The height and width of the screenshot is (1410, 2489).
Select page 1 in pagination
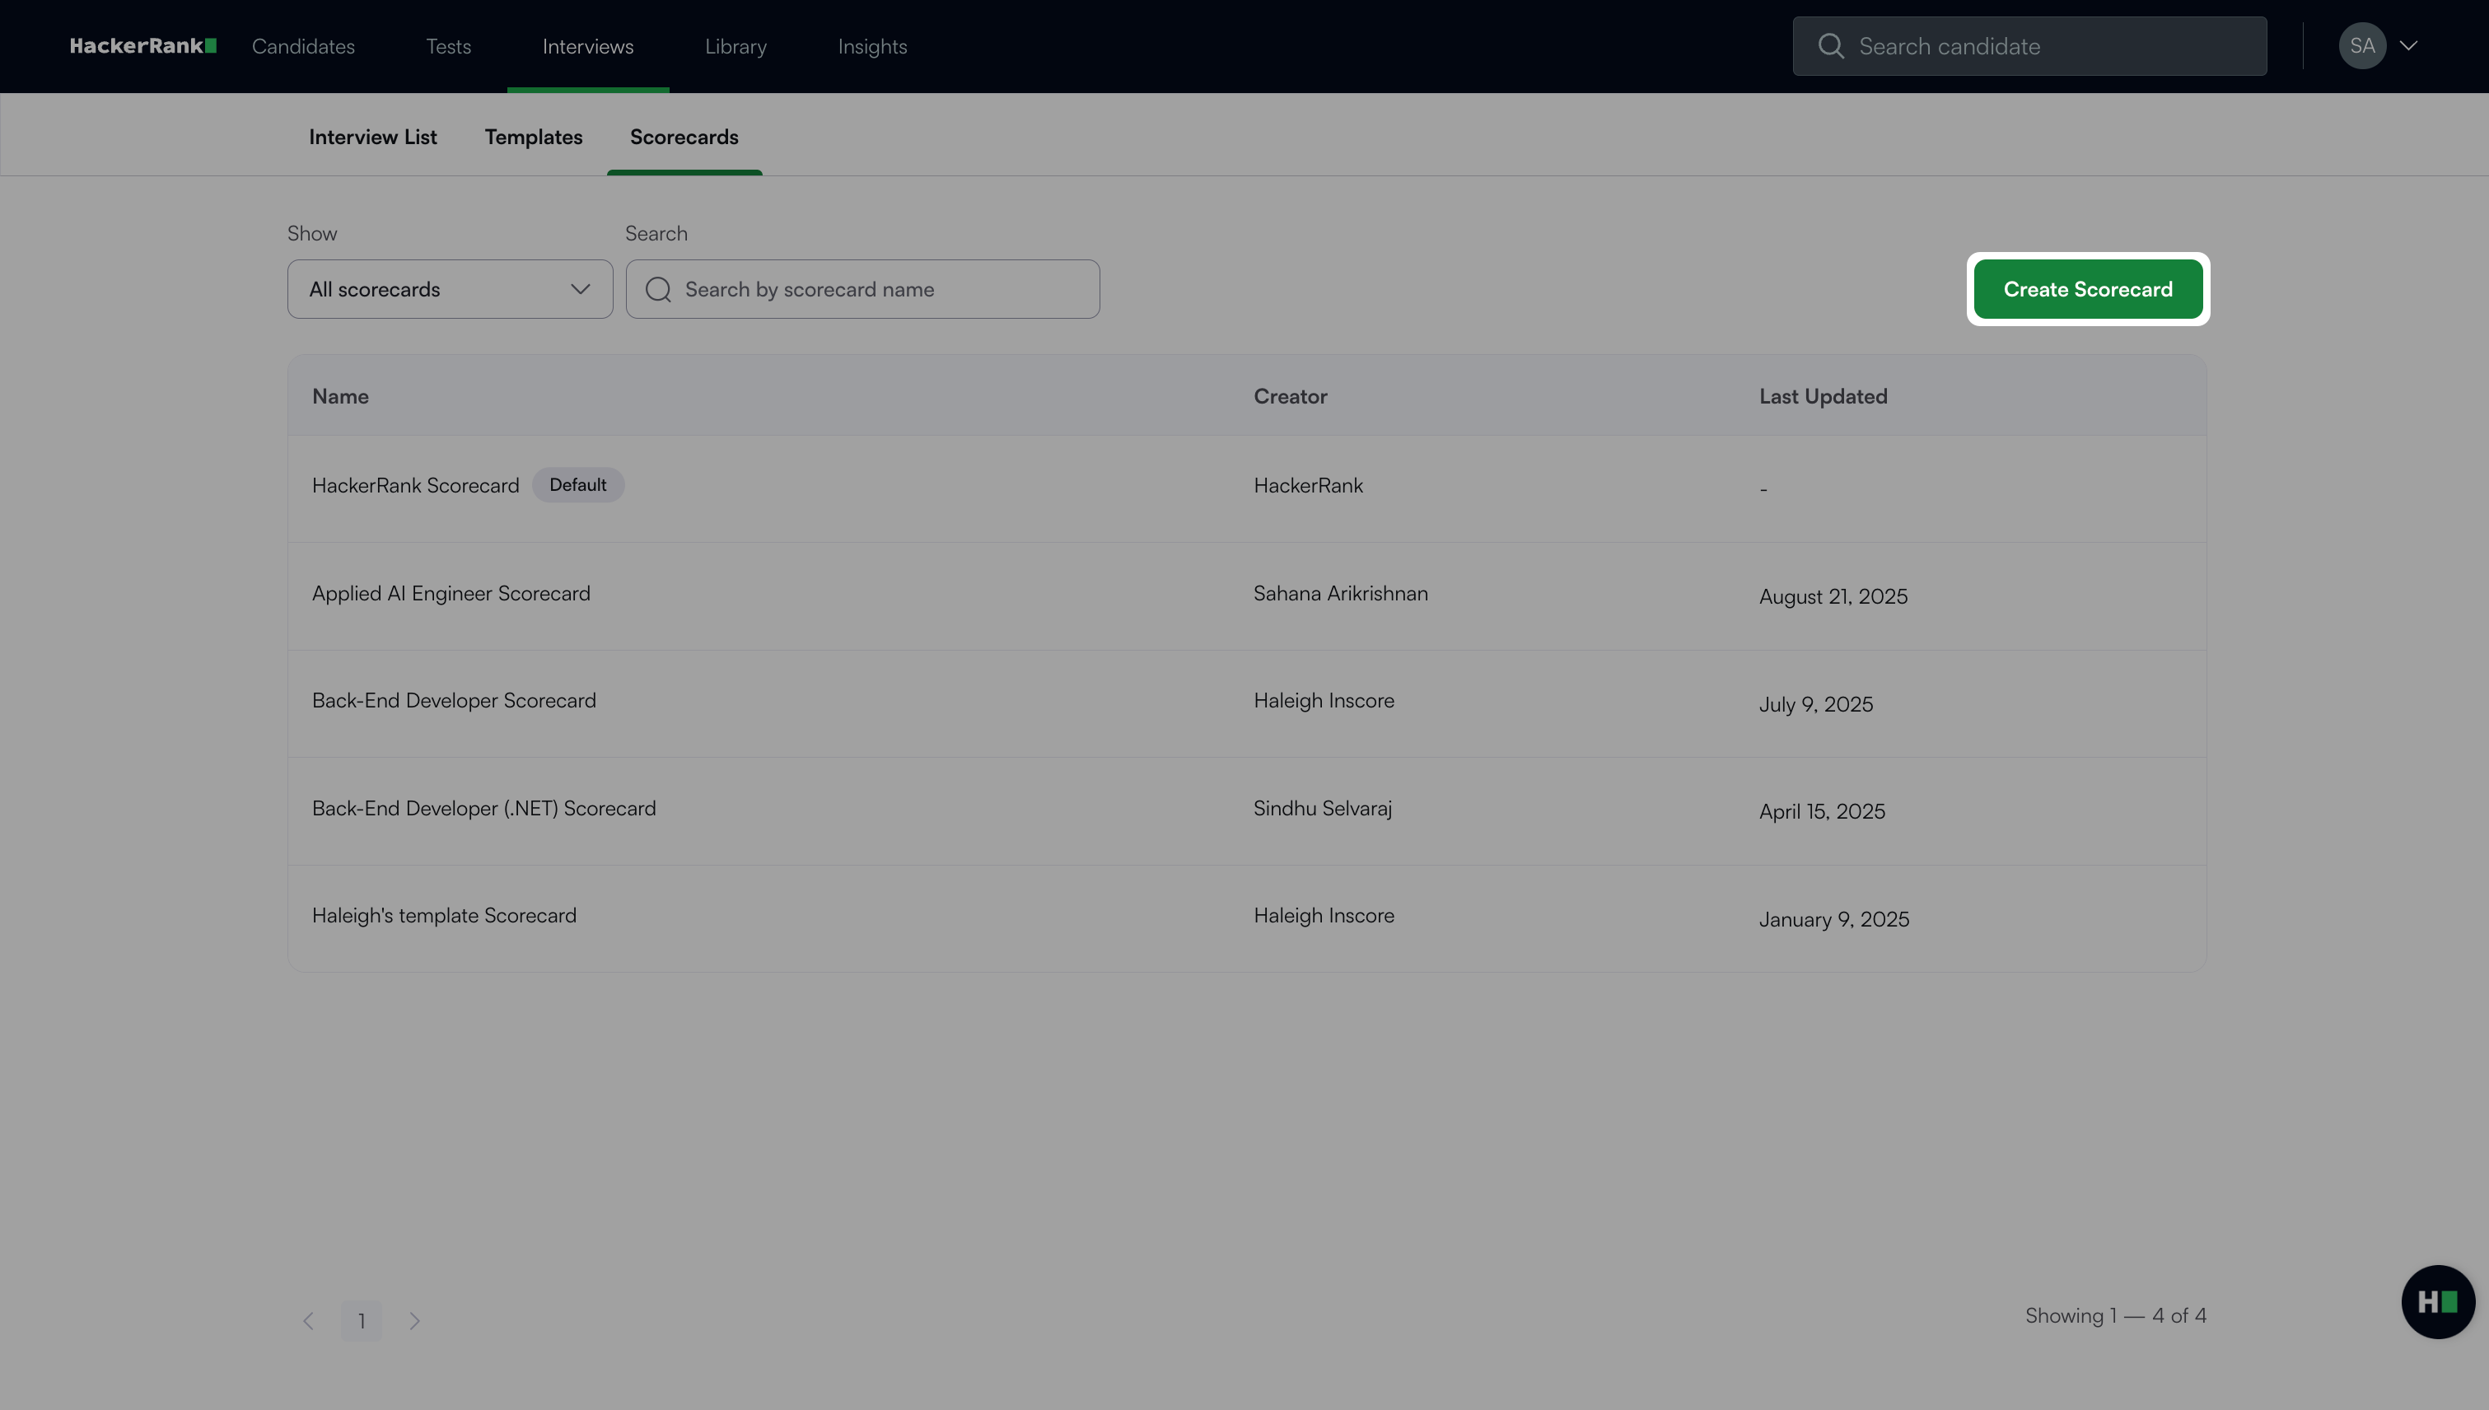(x=362, y=1321)
